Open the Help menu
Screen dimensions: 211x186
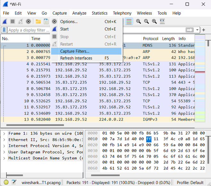pyautogui.click(x=176, y=13)
